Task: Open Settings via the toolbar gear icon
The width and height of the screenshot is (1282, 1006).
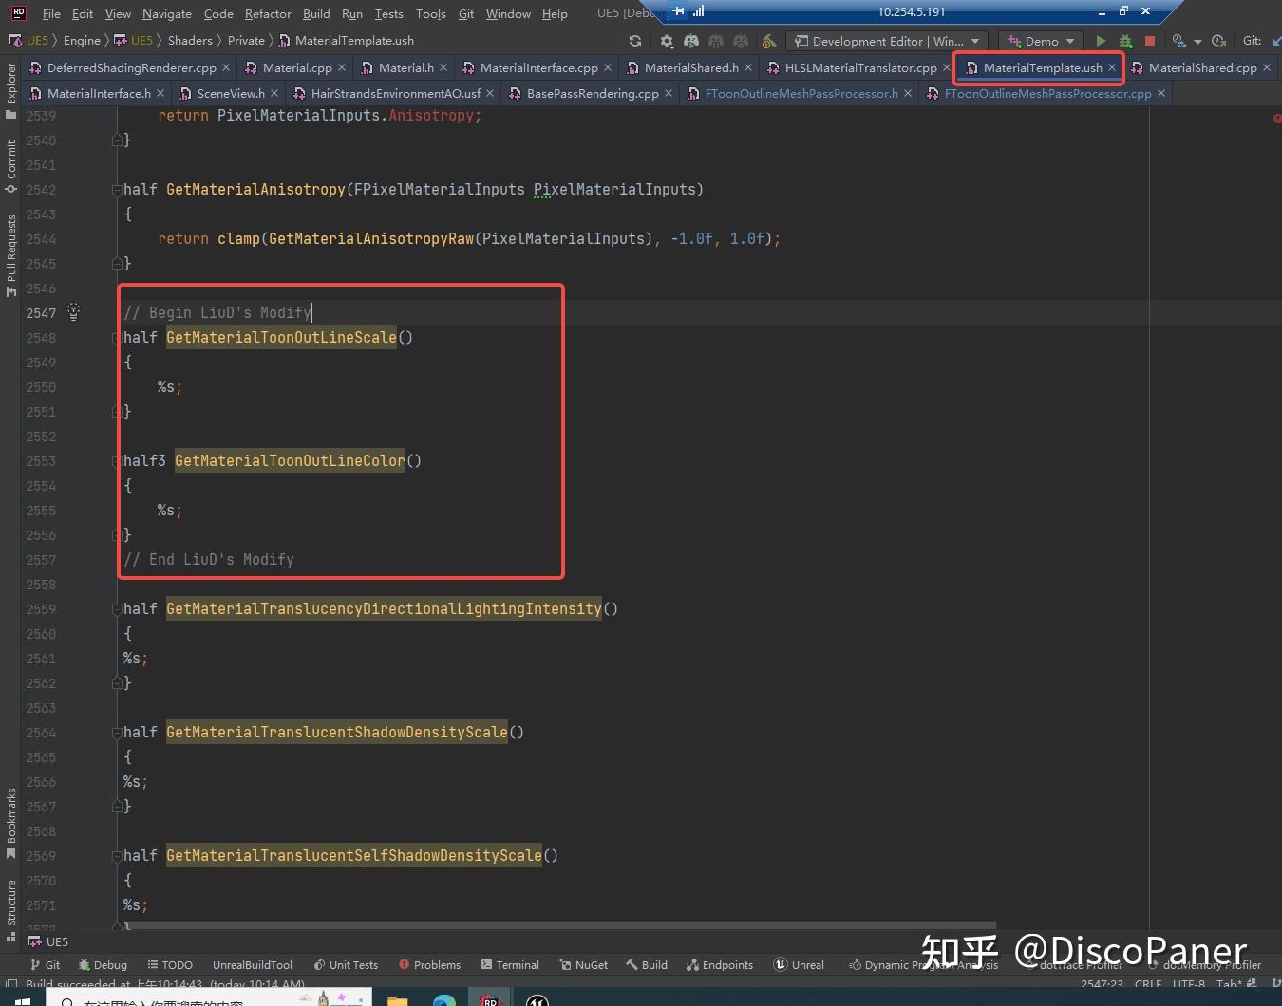Action: (x=667, y=41)
